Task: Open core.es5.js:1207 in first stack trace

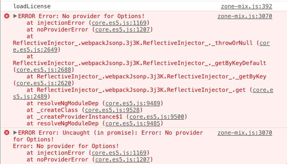Action: tap(123, 30)
